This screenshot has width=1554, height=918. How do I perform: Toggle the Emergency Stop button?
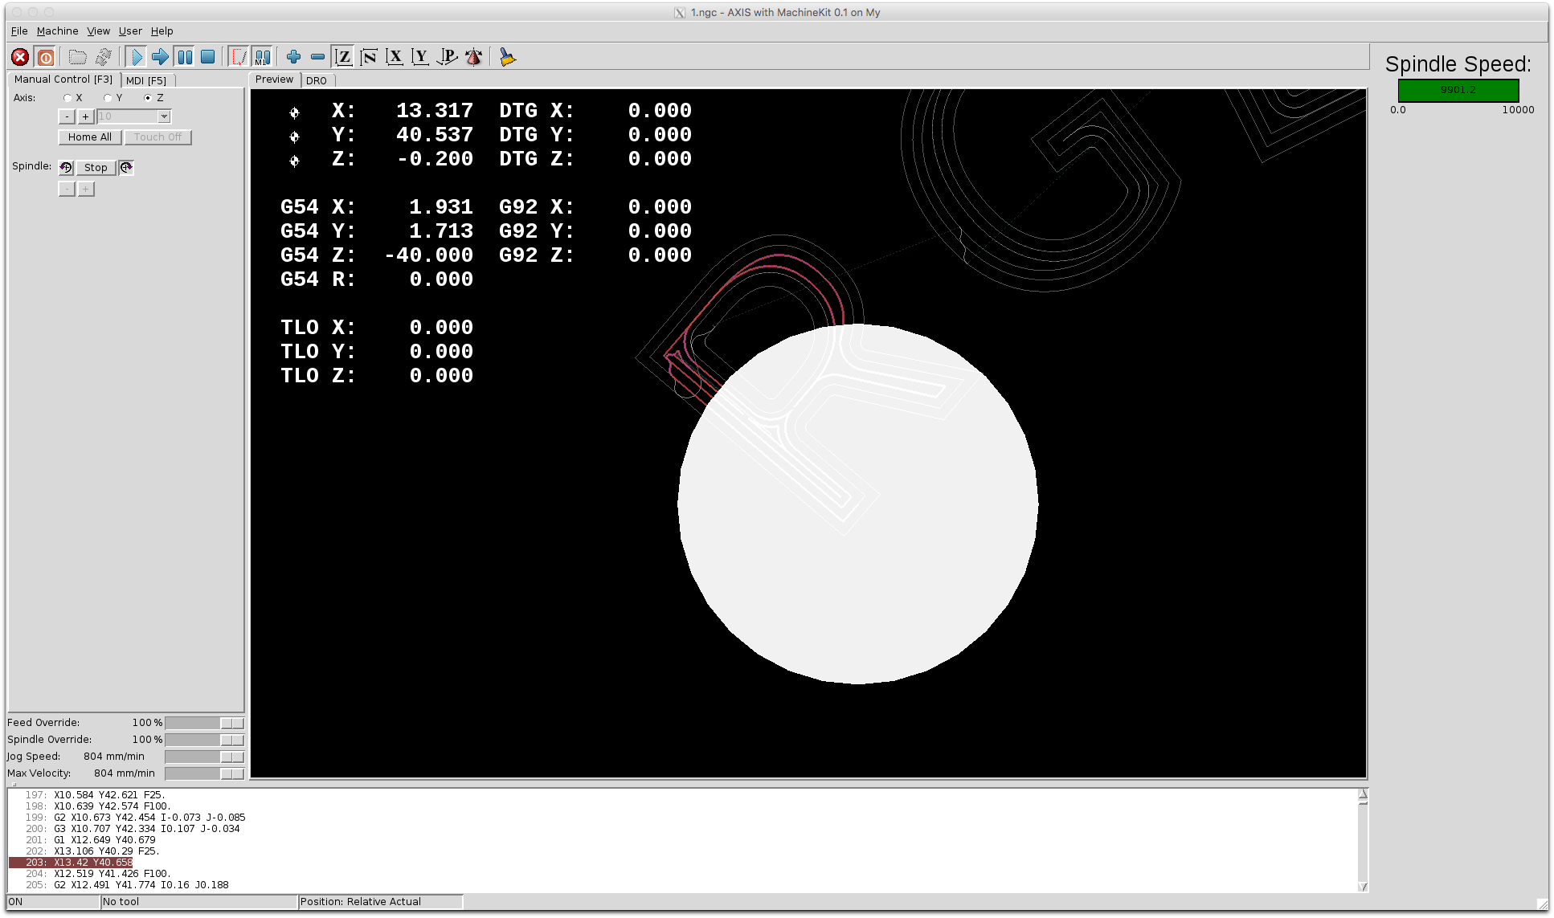click(20, 57)
